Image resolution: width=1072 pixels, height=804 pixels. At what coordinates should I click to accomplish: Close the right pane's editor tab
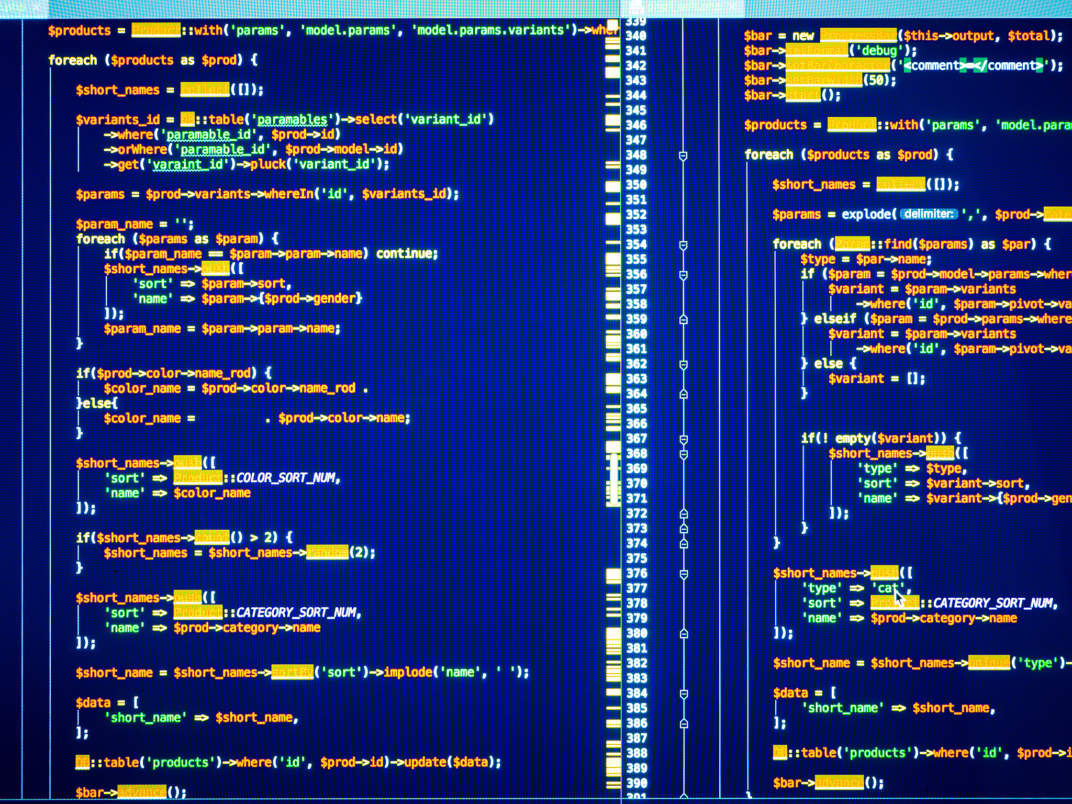point(732,7)
